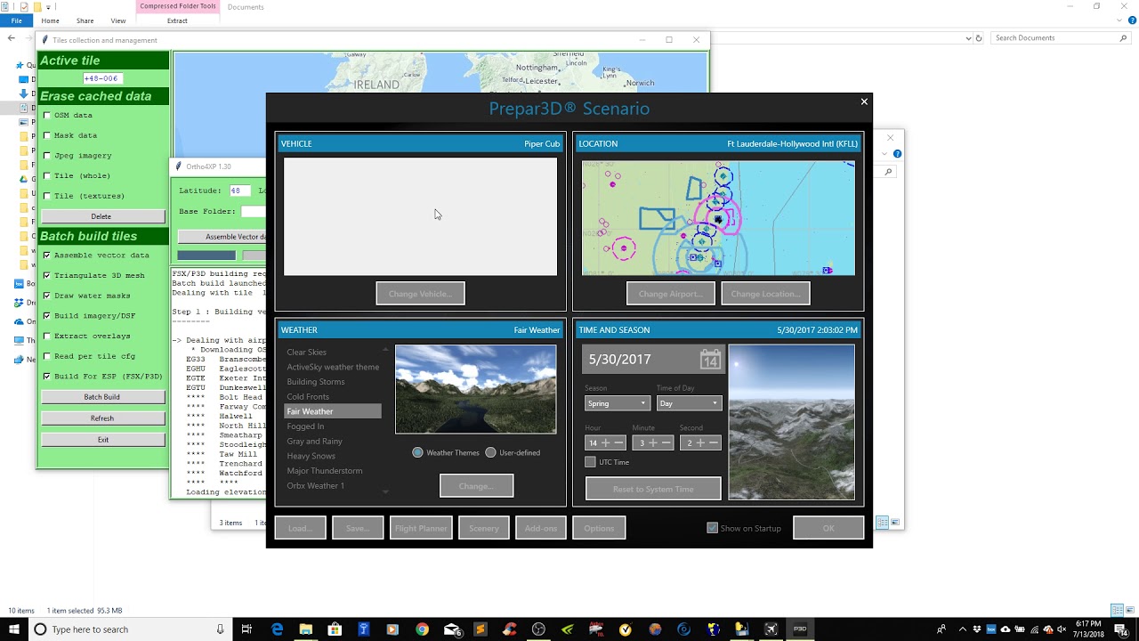This screenshot has width=1139, height=641.
Task: Launch Microsoft Edge from taskbar
Action: click(x=277, y=629)
